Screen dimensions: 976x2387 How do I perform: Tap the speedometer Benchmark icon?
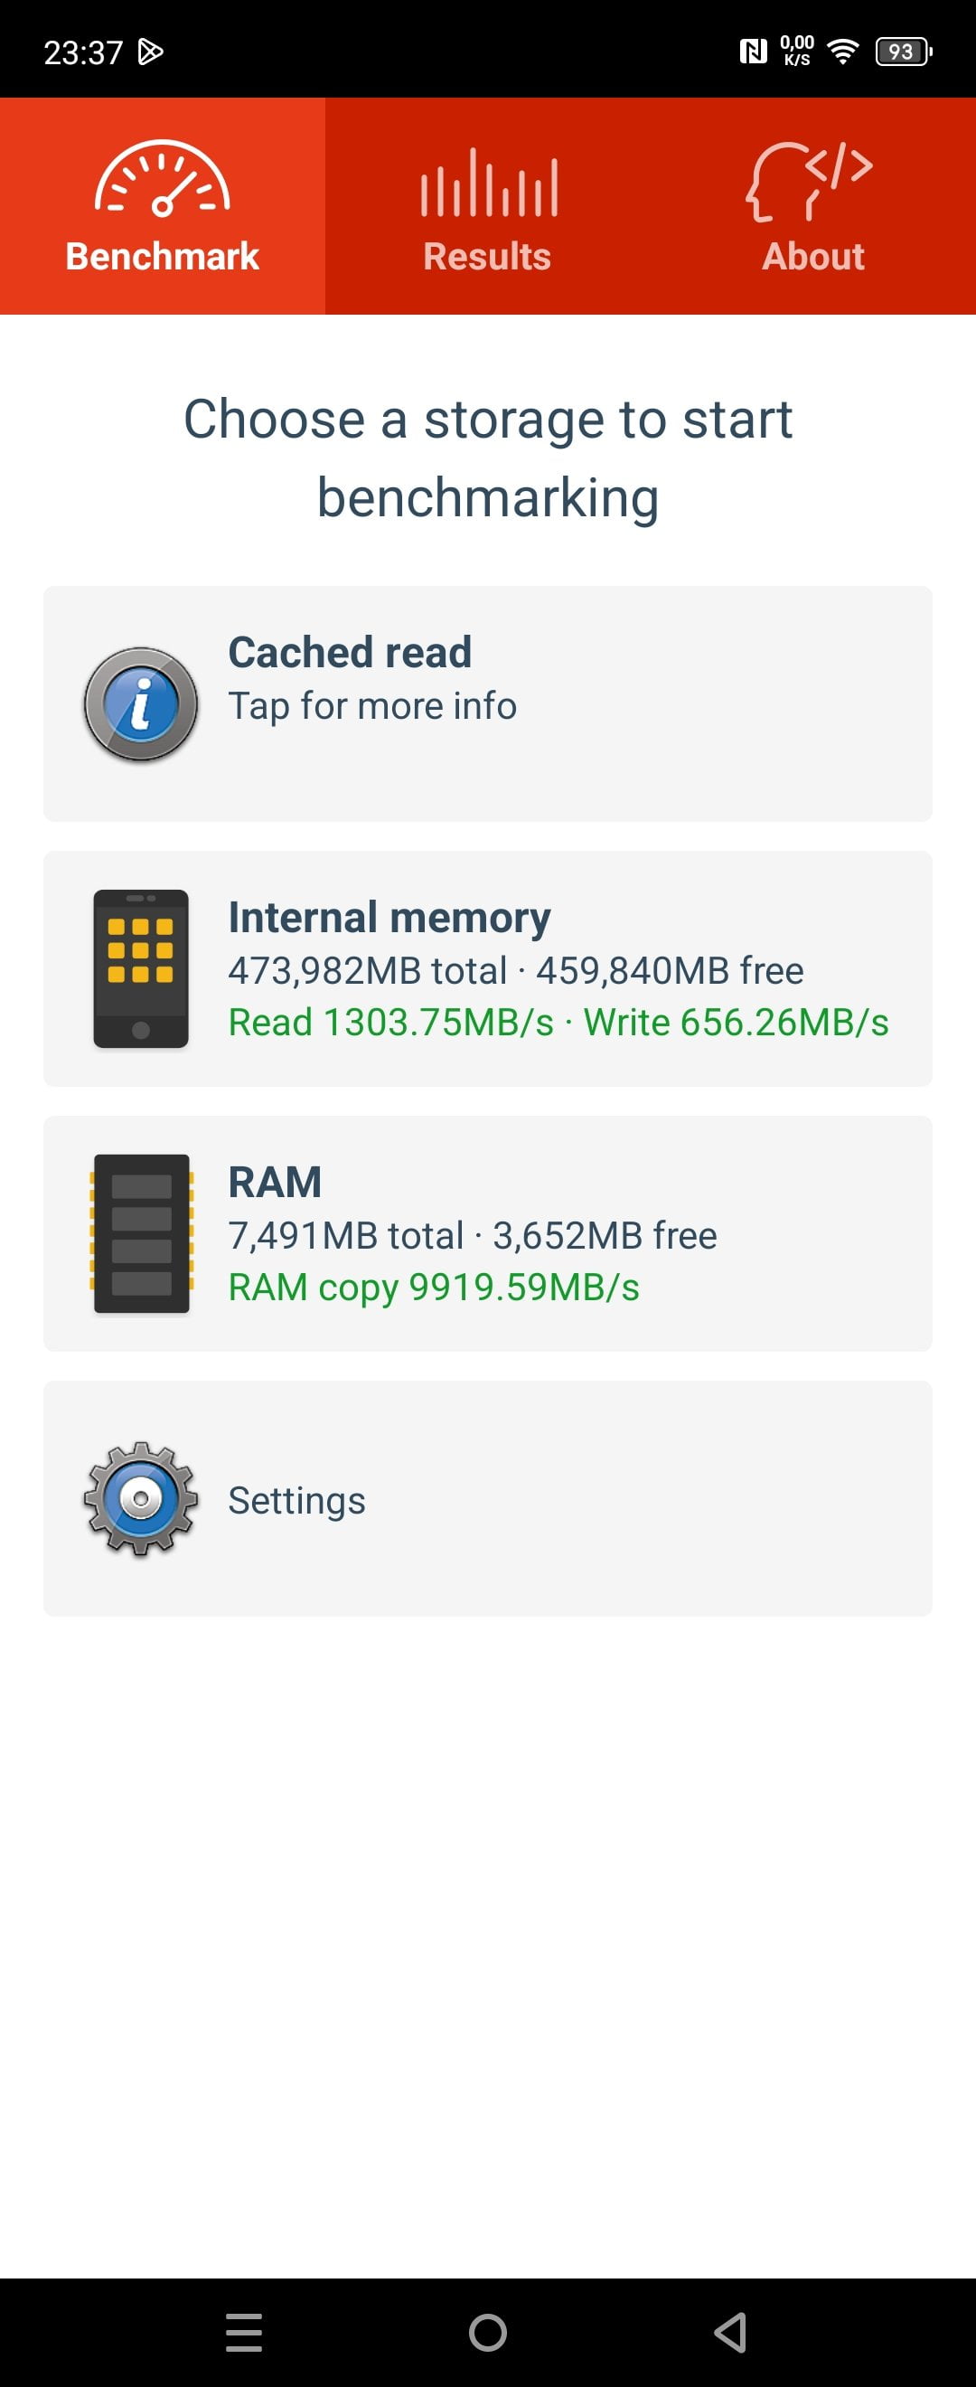(x=162, y=178)
